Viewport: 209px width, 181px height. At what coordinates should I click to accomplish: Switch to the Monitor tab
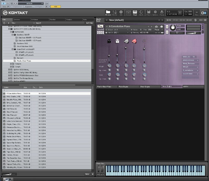click(57, 20)
